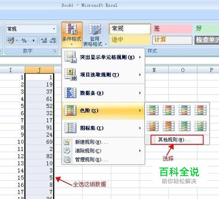Viewport: 219px width, 199px height.
Task: Expand the 项目选取规则 submenu arrow
Action: pyautogui.click(x=140, y=75)
